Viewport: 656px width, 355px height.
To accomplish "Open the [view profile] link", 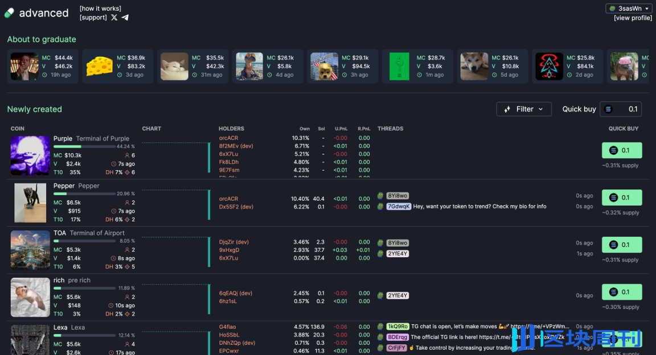I will point(633,18).
